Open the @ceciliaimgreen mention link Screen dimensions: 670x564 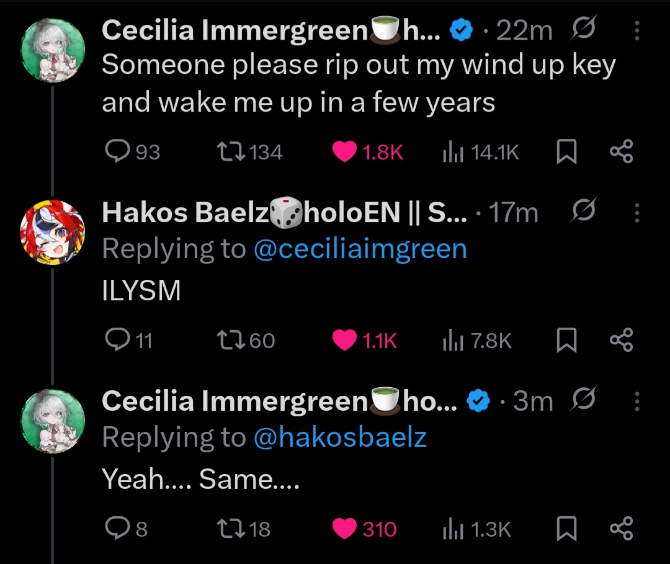[x=360, y=249]
